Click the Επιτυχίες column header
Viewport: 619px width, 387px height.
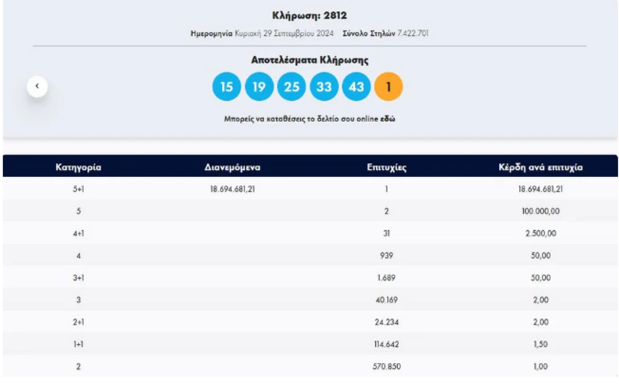pyautogui.click(x=386, y=167)
